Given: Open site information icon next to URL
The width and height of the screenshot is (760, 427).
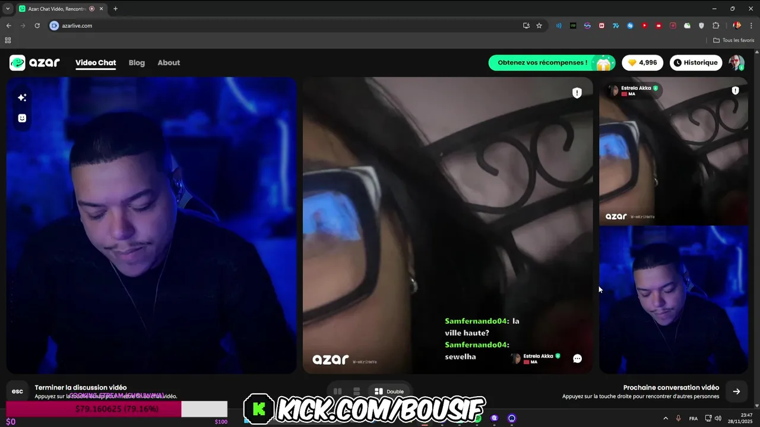Looking at the screenshot, I should coord(54,26).
